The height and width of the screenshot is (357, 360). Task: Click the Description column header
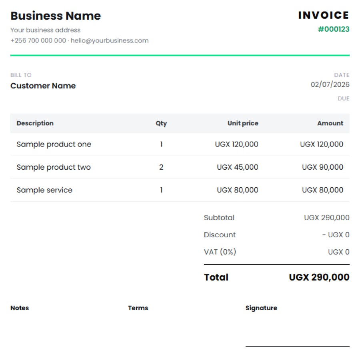(x=35, y=123)
